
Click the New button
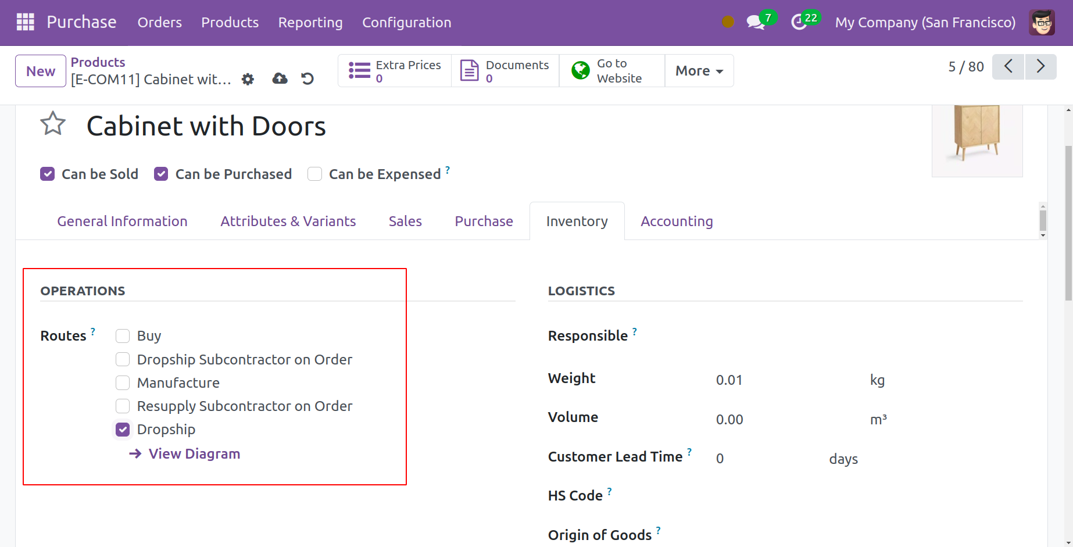coord(41,71)
